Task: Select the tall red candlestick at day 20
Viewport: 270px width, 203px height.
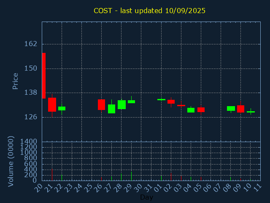Action: point(44,76)
